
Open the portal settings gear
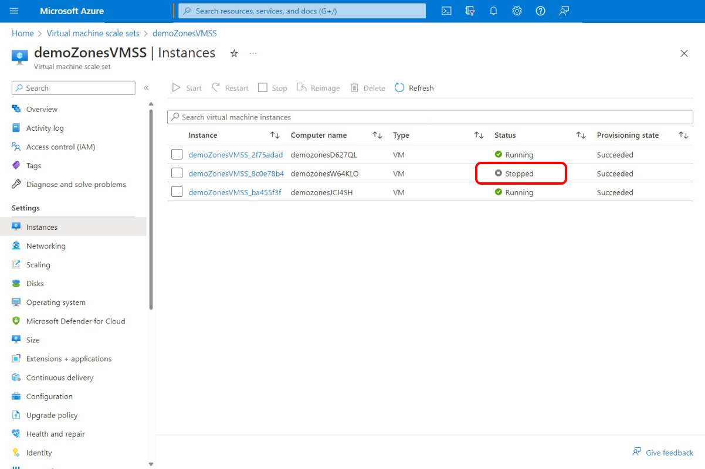coord(517,11)
